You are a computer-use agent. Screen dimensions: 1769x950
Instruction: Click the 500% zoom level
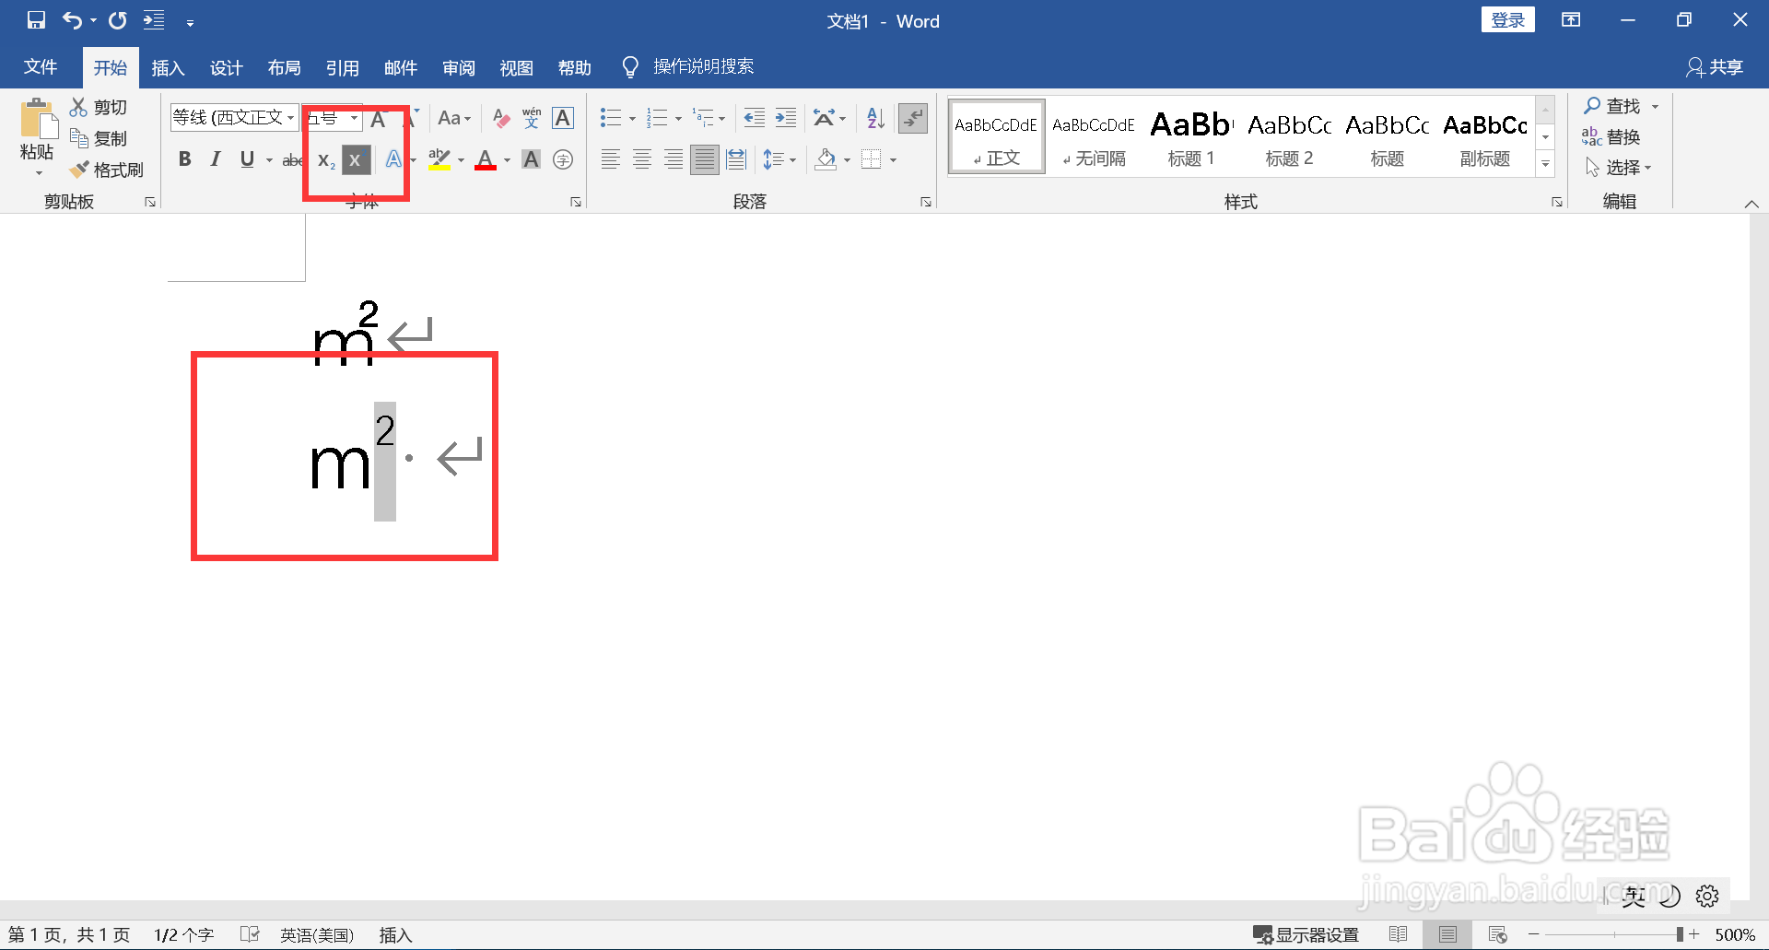[1735, 934]
